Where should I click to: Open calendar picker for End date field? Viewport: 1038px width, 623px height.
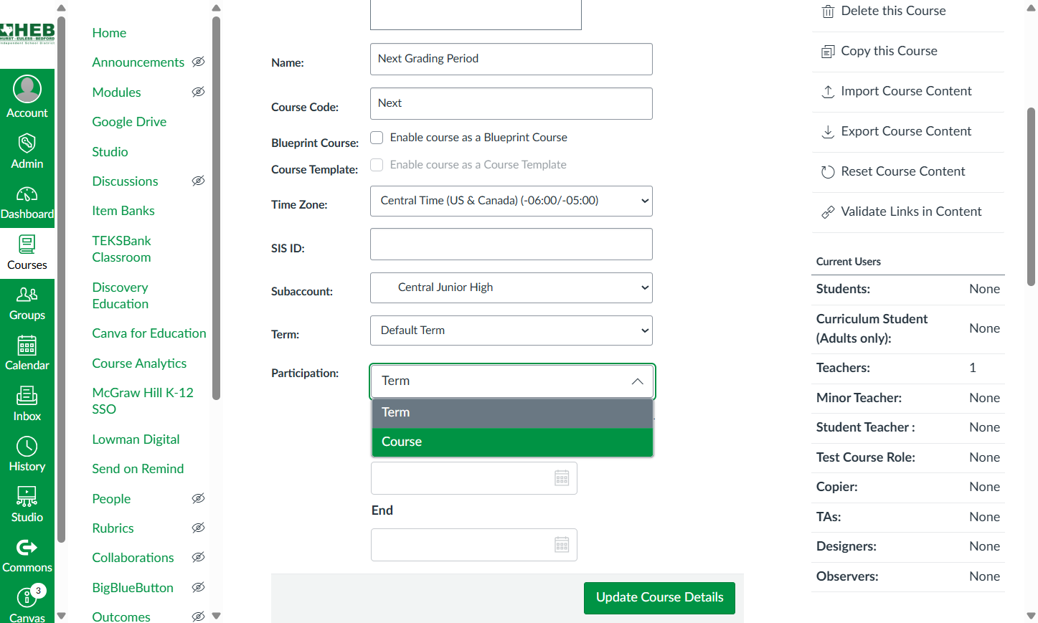pos(562,545)
